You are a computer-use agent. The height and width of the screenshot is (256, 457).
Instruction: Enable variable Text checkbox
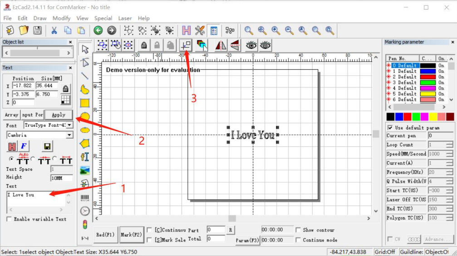(9, 219)
